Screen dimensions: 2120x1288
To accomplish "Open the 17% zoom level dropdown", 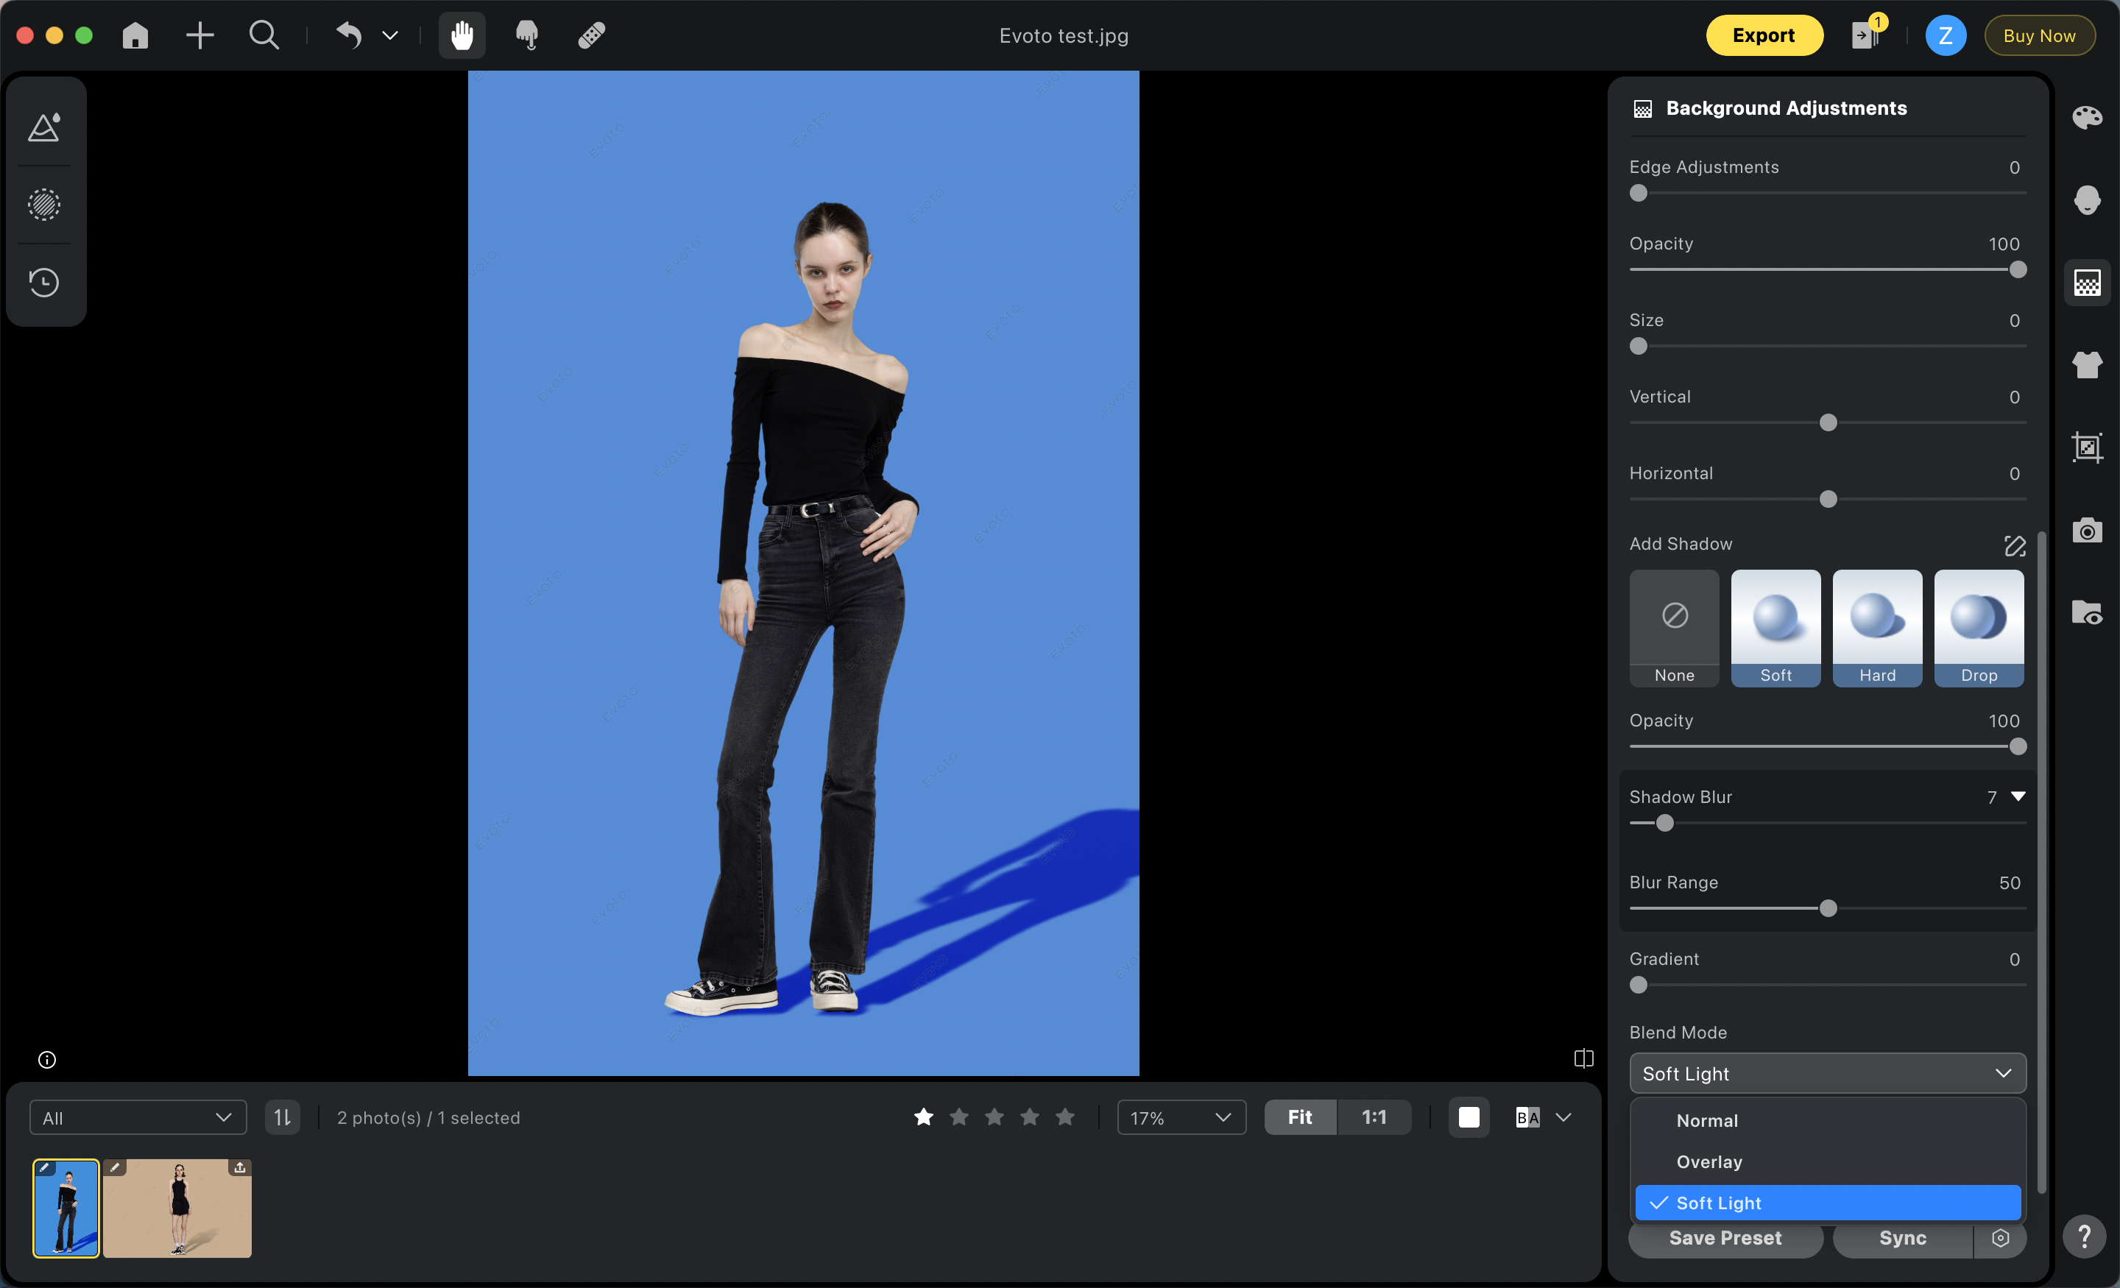I will pos(1181,1118).
